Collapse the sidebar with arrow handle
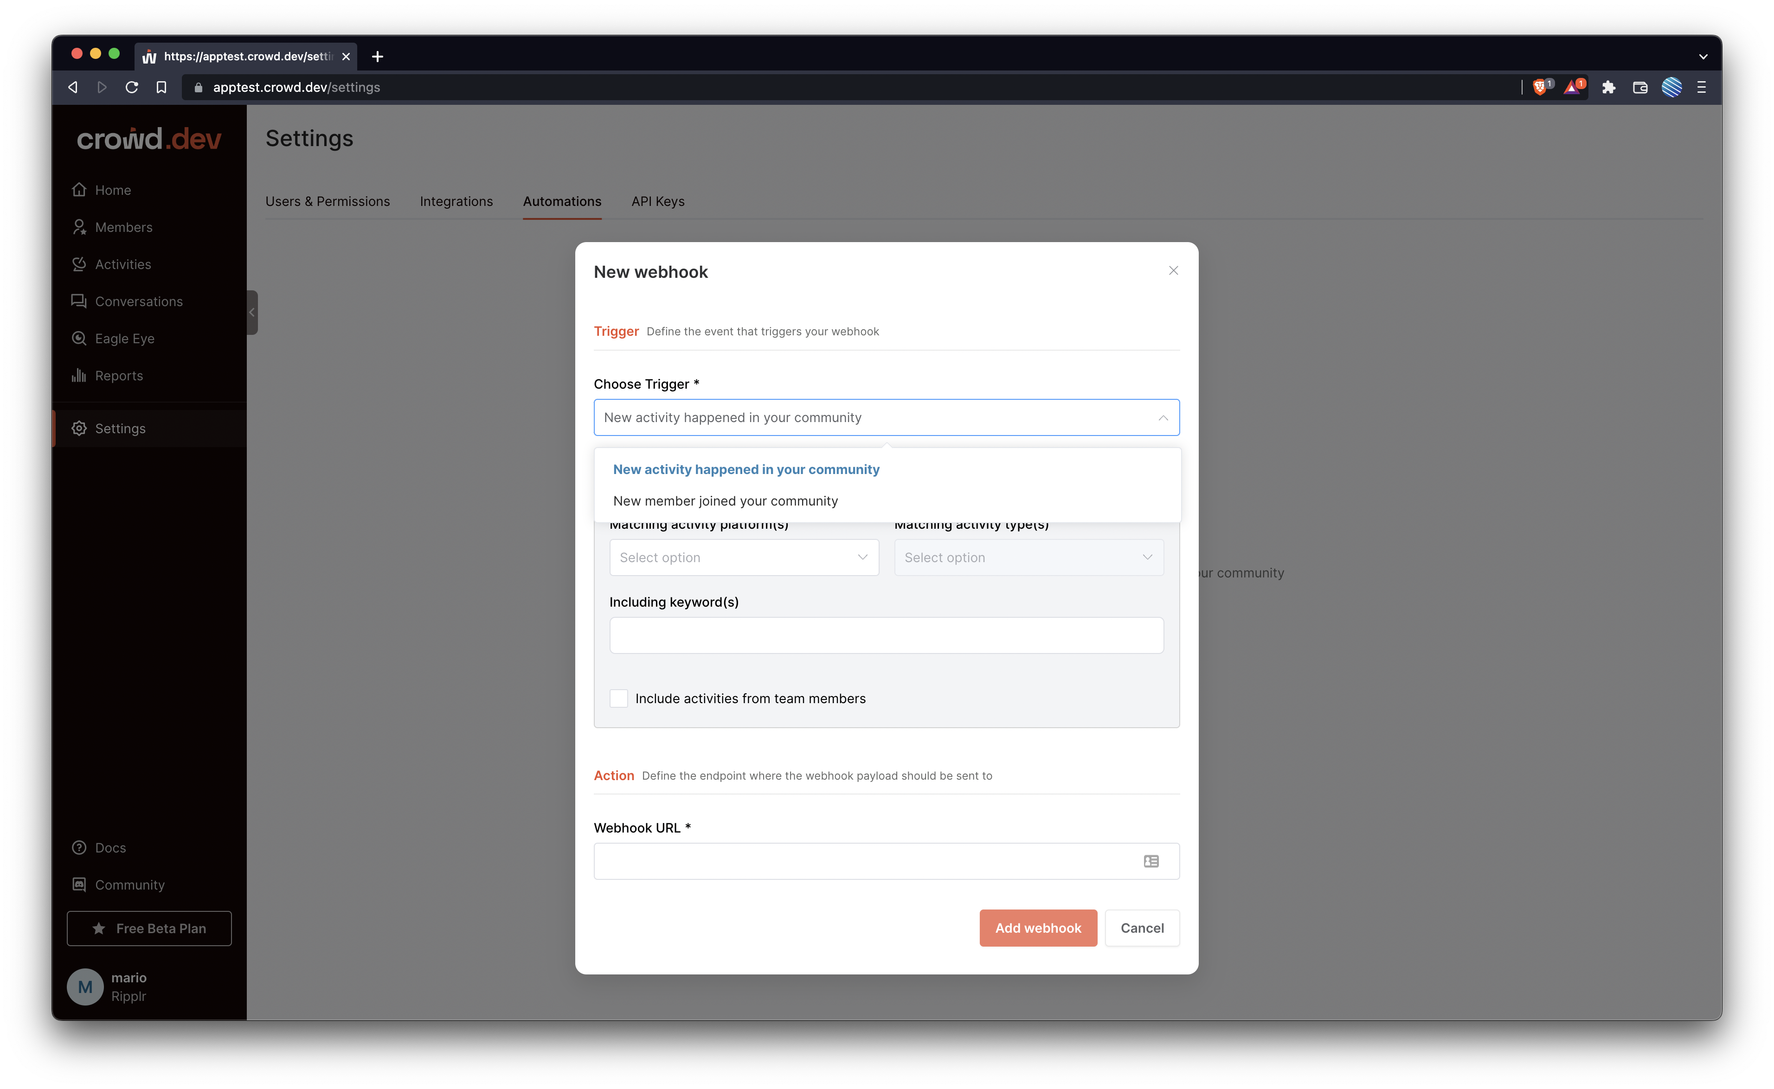Screen dimensions: 1774x1089 point(252,313)
